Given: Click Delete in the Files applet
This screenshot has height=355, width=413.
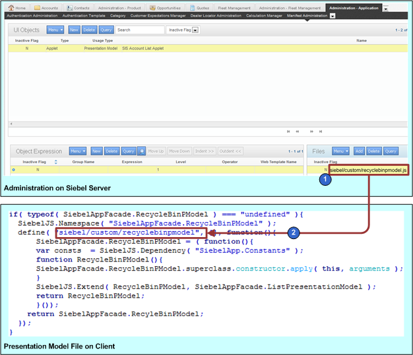Looking at the screenshot, I should [374, 151].
